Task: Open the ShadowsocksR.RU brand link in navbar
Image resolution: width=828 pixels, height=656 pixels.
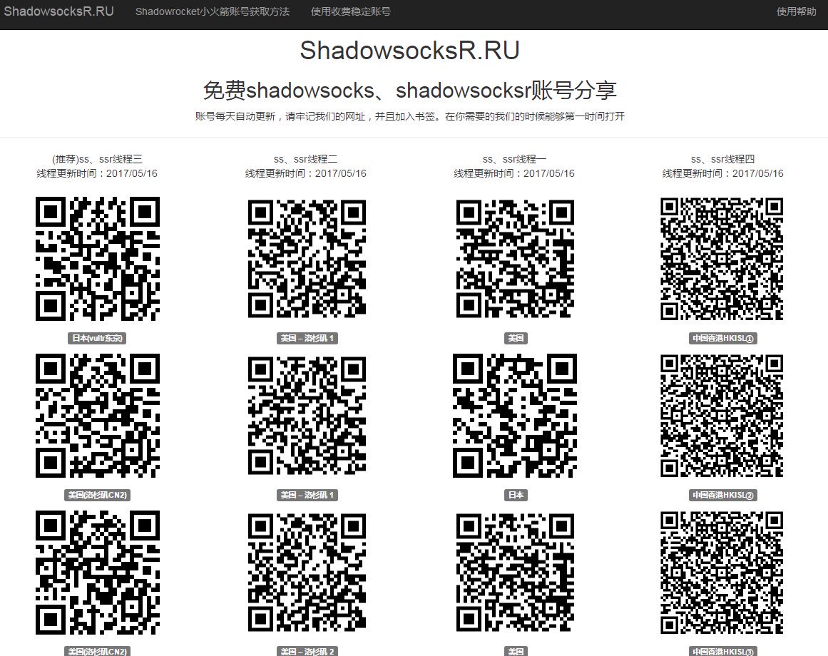Action: click(58, 11)
